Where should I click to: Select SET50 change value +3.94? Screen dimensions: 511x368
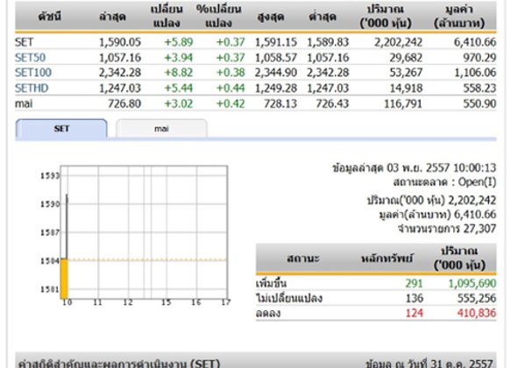[x=179, y=58]
